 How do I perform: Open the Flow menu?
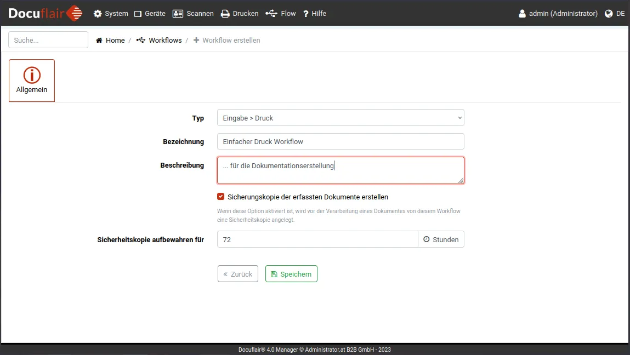pos(280,14)
